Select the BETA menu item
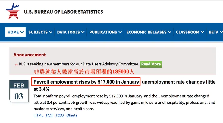The image size is (223, 123). [x=213, y=32]
